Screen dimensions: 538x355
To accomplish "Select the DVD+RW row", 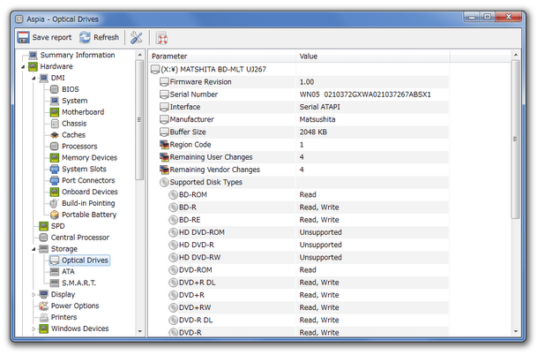I will (x=299, y=307).
